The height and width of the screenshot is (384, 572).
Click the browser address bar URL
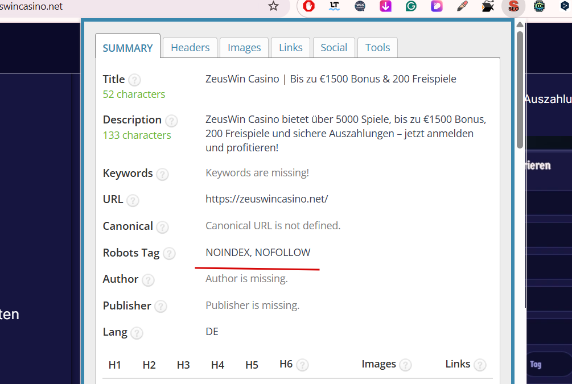pyautogui.click(x=31, y=6)
